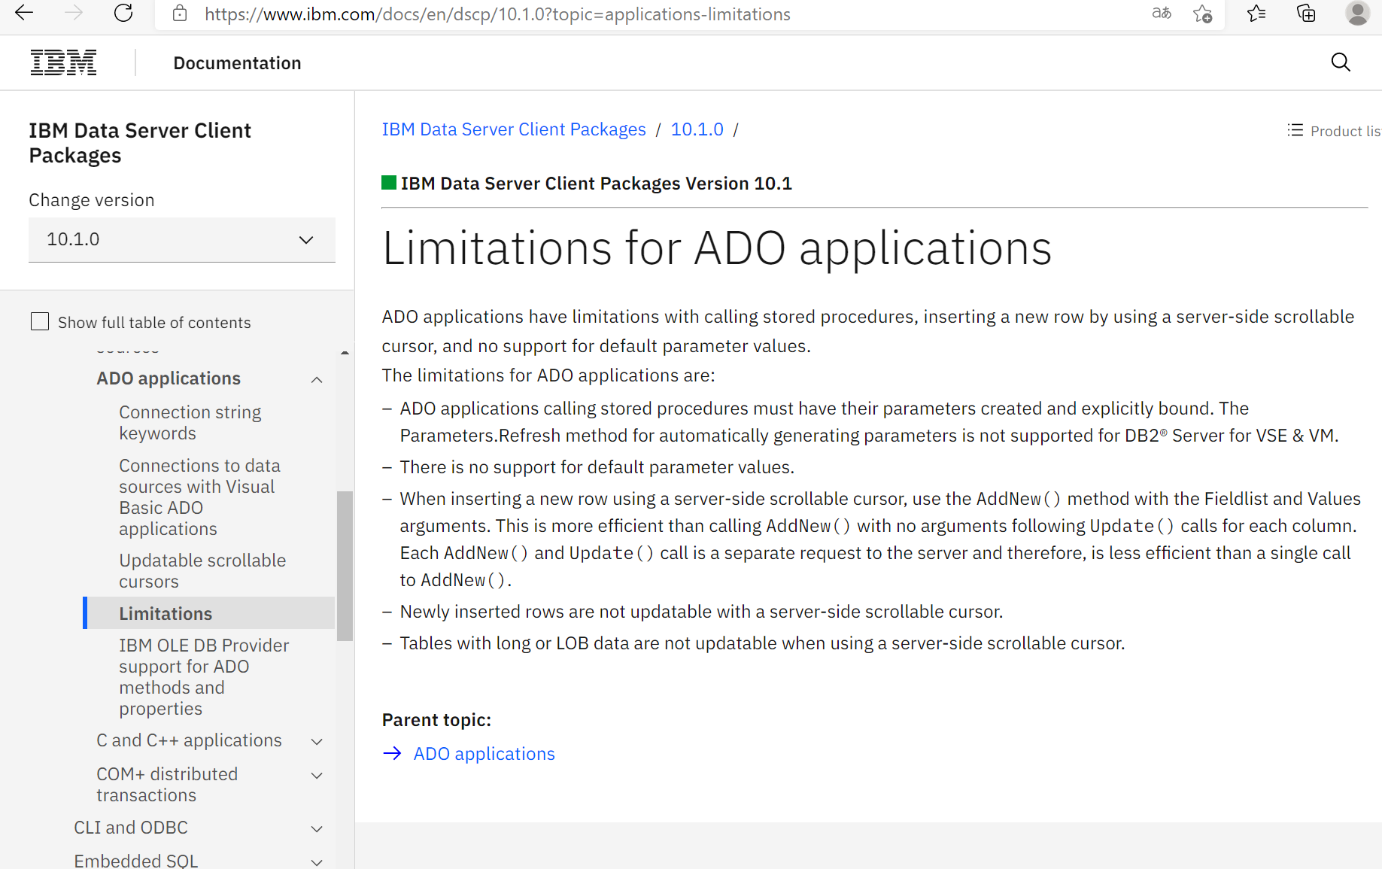Open the user profile avatar
Screen dimensions: 1382x869
click(1357, 14)
